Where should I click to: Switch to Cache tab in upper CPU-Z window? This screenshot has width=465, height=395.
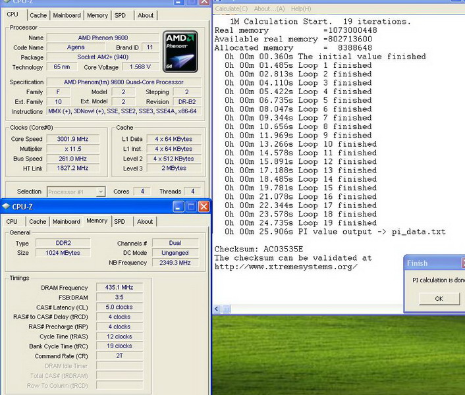pyautogui.click(x=38, y=15)
